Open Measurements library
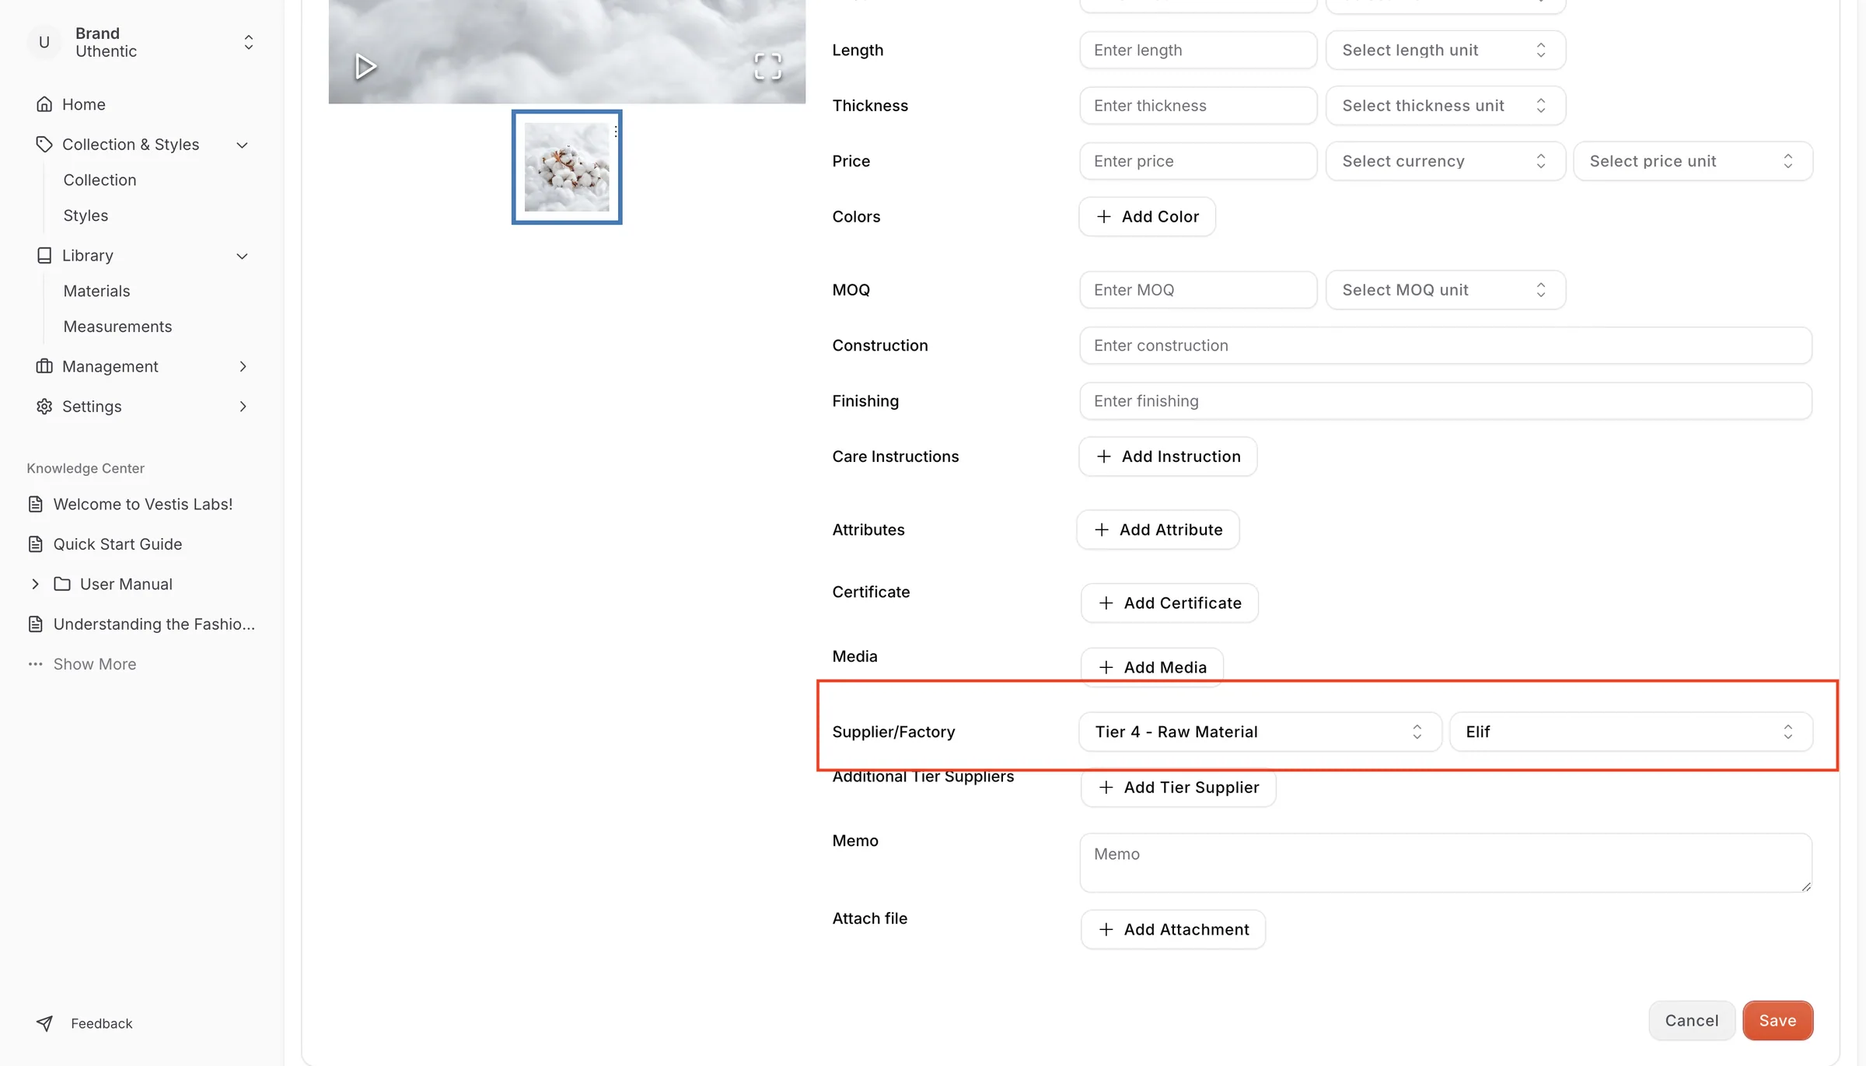The image size is (1866, 1066). 117,327
